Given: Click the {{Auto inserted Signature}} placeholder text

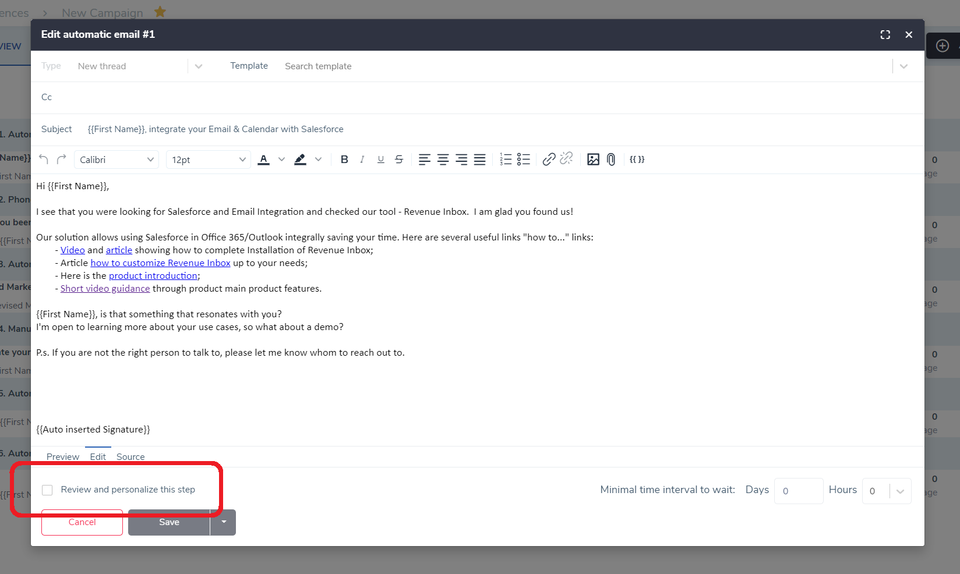Looking at the screenshot, I should click(93, 430).
